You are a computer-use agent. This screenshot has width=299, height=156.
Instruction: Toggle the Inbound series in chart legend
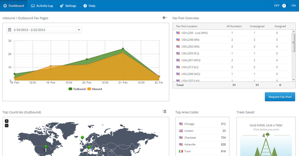pos(95,89)
